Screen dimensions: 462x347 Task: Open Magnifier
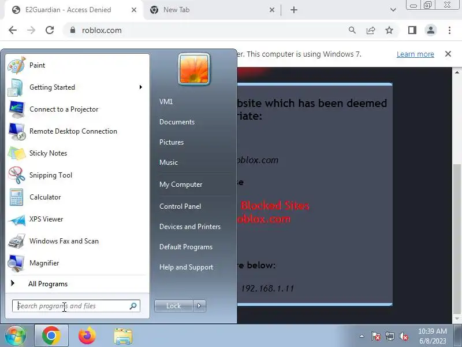44,263
